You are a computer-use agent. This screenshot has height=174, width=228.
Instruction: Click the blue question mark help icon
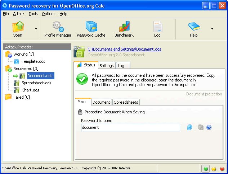click(209, 127)
